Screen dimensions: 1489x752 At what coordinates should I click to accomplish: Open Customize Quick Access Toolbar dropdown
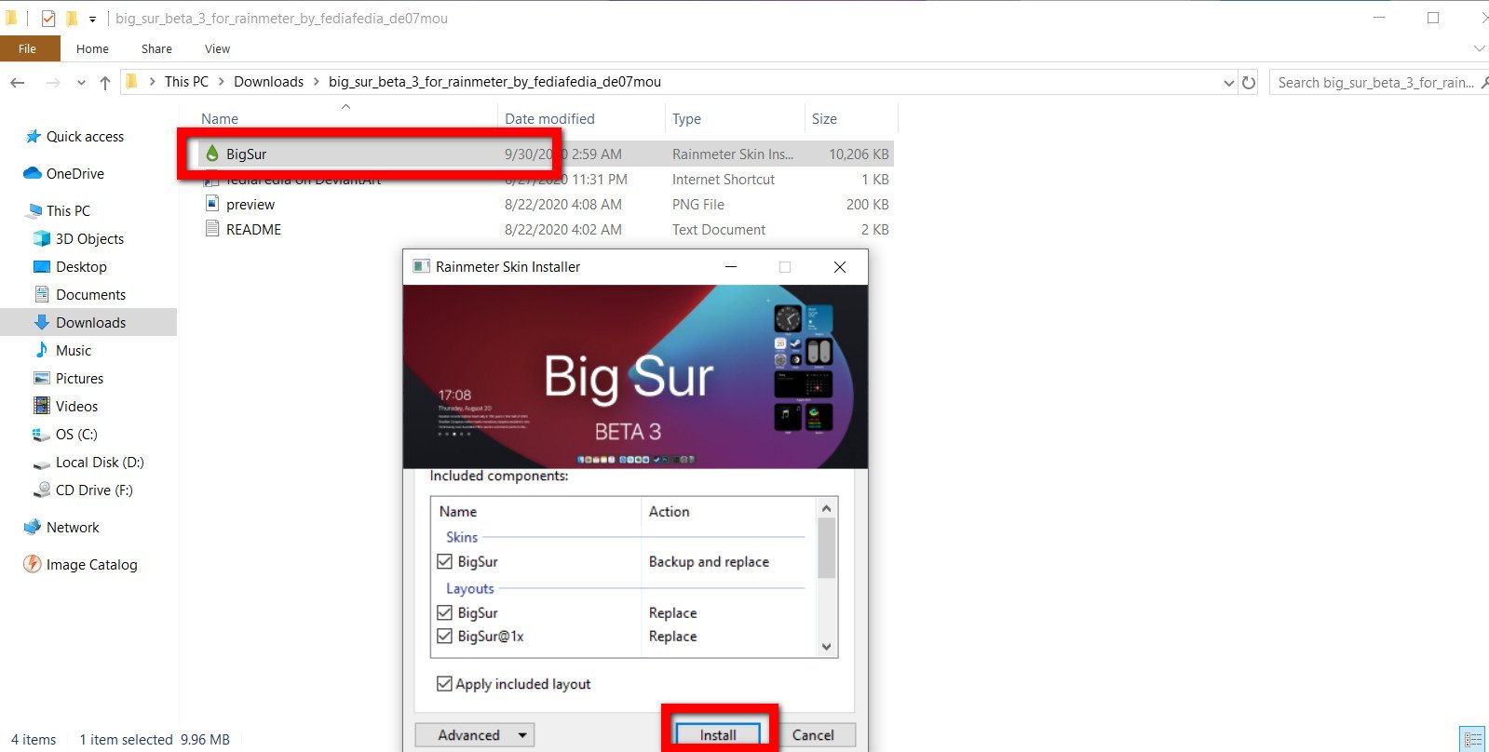pyautogui.click(x=92, y=19)
